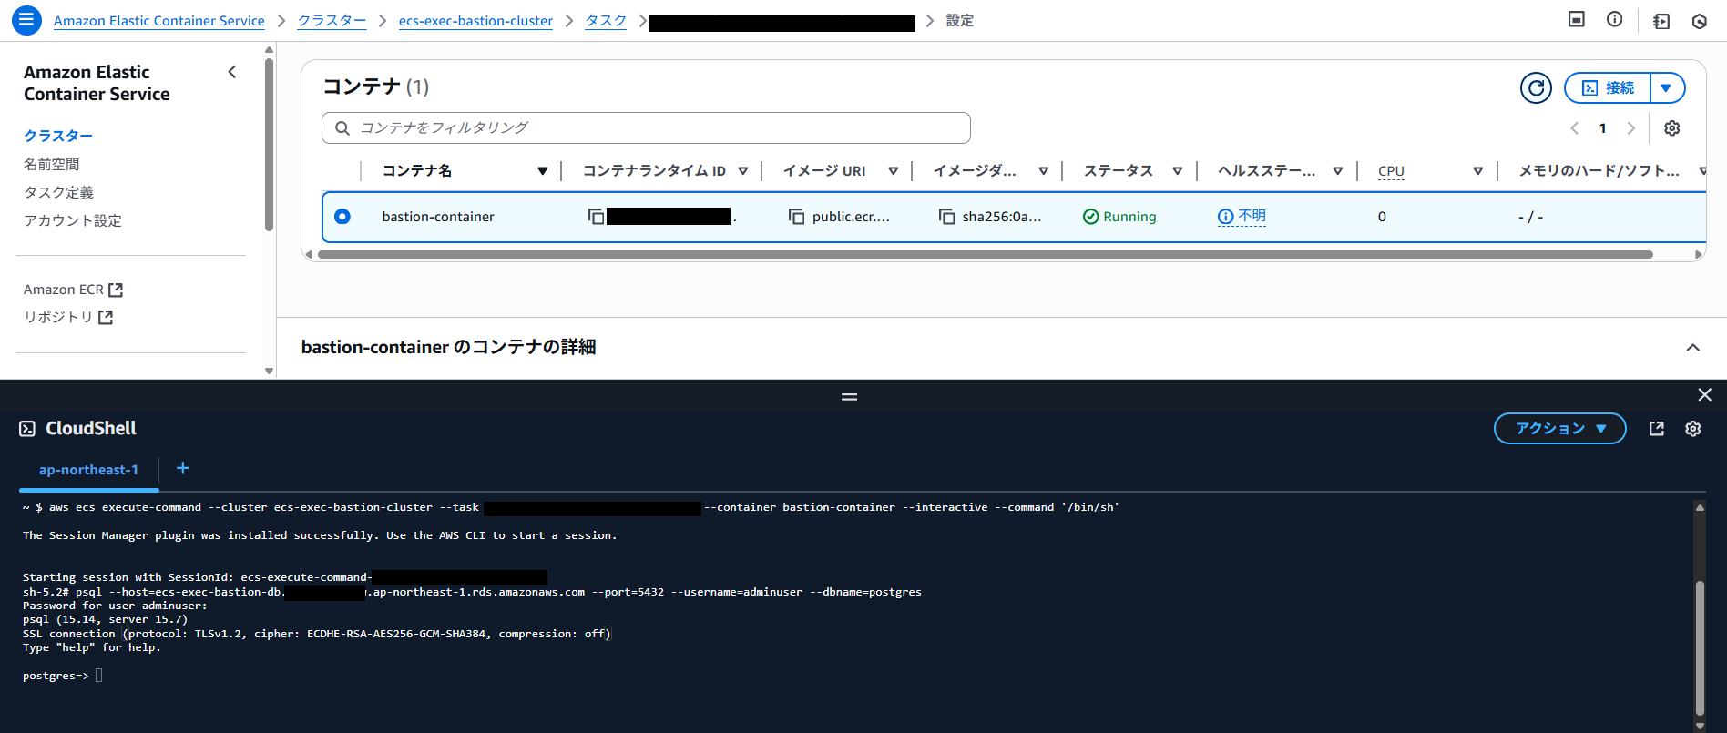Open the リポジトリ sidebar link
The height and width of the screenshot is (733, 1727).
pos(58,317)
